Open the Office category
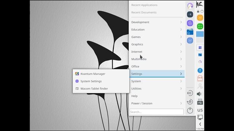The height and width of the screenshot is (131, 234). tap(157, 66)
